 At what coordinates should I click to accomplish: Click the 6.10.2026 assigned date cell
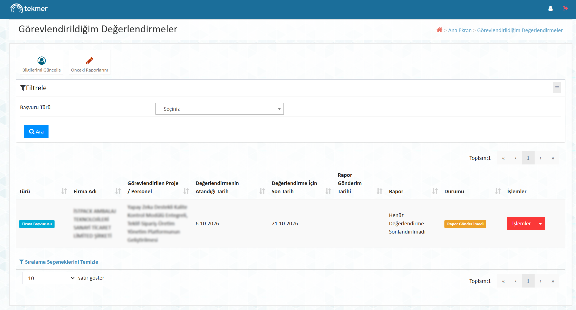(207, 223)
